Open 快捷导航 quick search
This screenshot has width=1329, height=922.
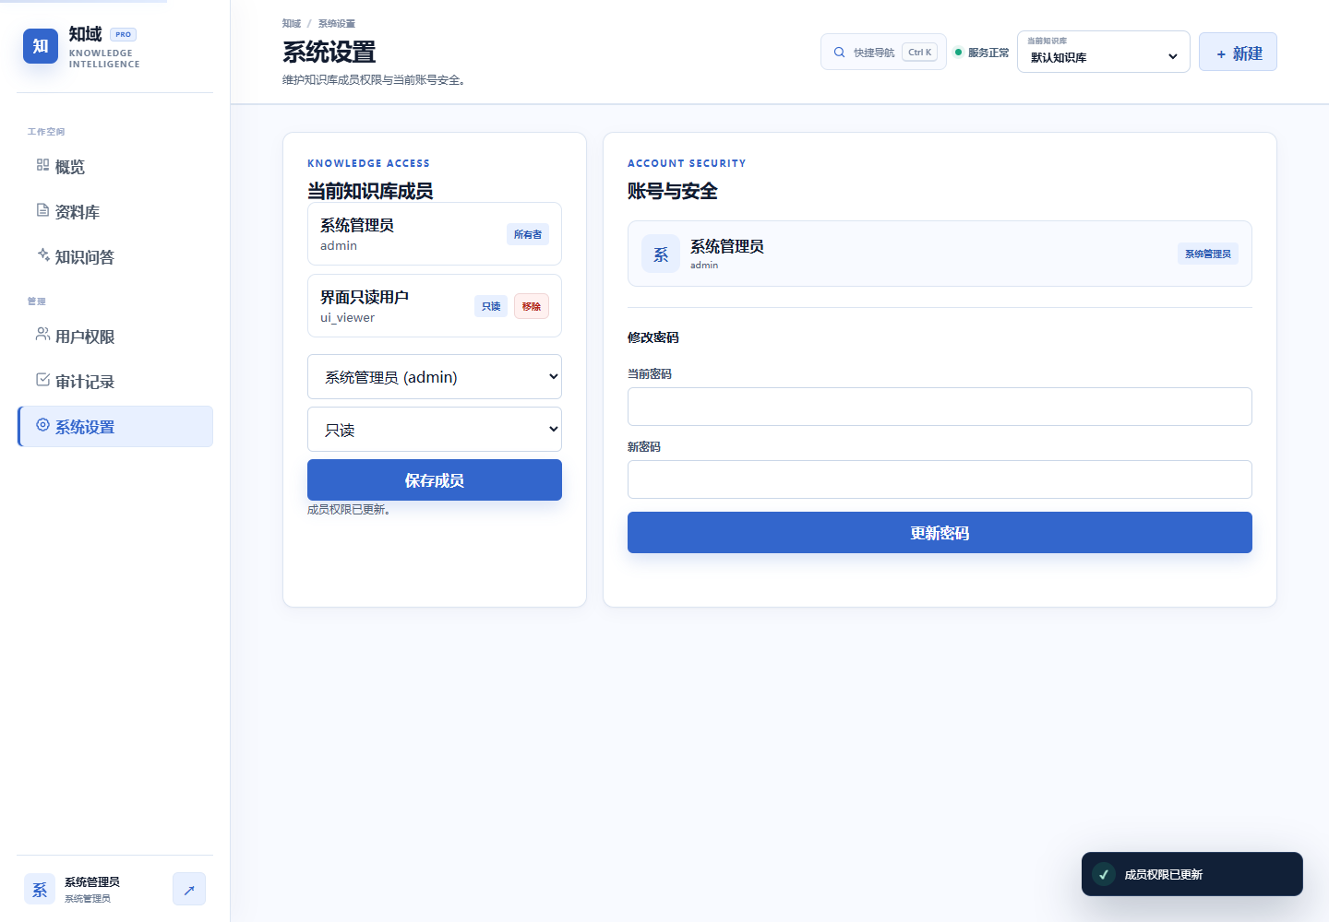pos(883,52)
